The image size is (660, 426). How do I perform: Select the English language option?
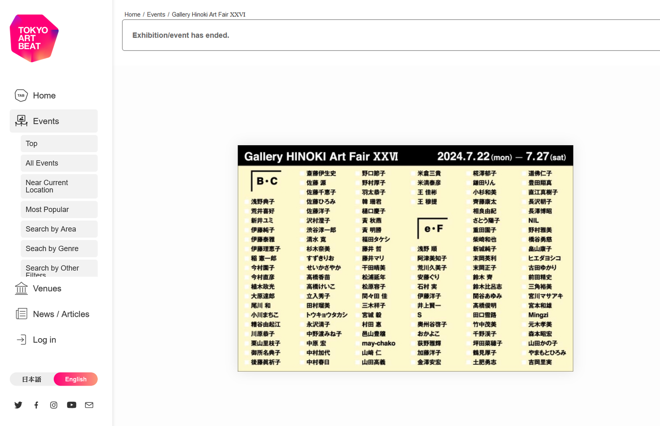[x=76, y=379]
